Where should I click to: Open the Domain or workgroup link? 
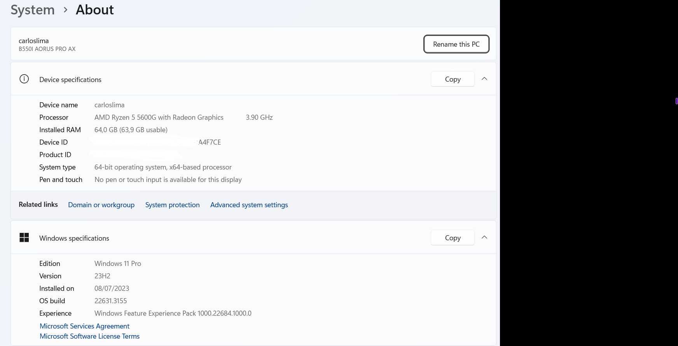pyautogui.click(x=101, y=205)
